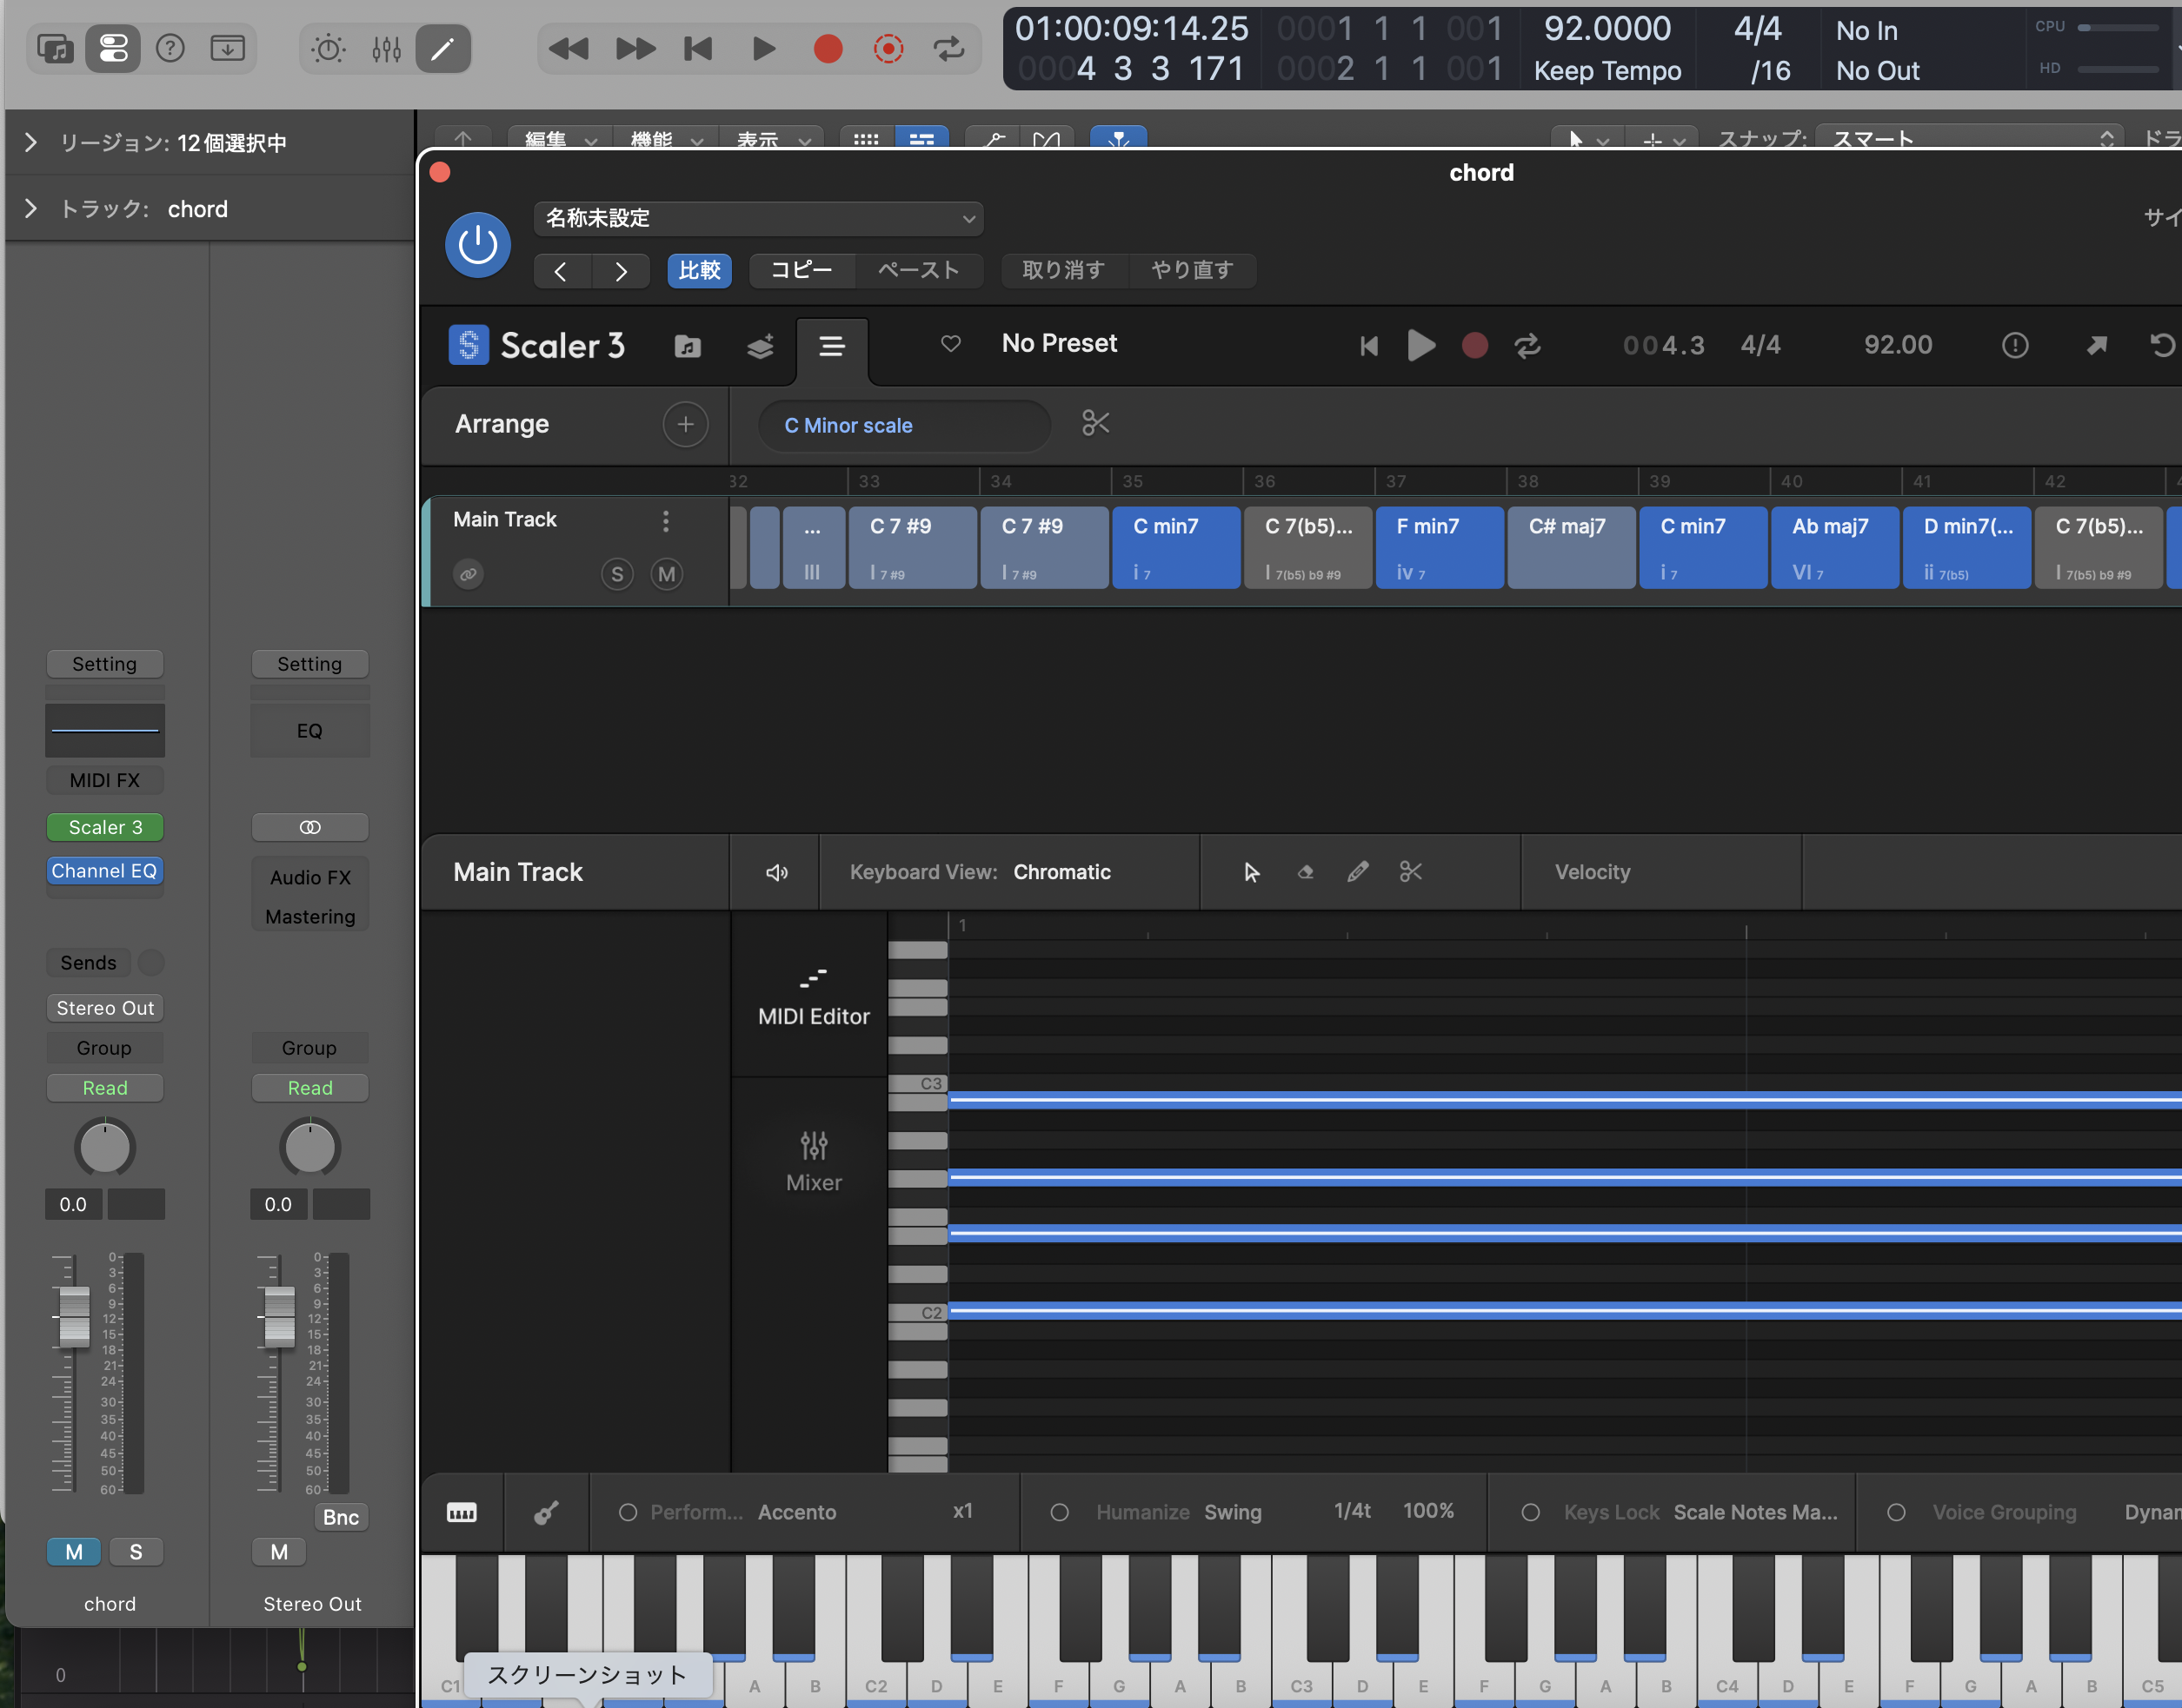2182x1708 pixels.
Task: Open the 名称未設定 preset dropdown
Action: coord(758,218)
